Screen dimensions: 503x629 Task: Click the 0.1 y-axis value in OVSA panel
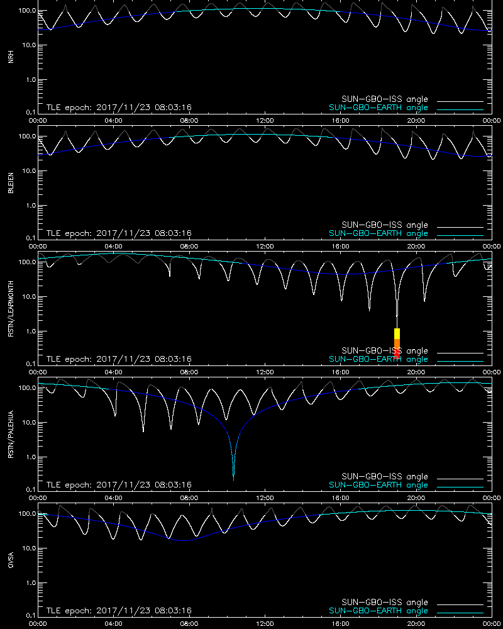tap(30, 615)
